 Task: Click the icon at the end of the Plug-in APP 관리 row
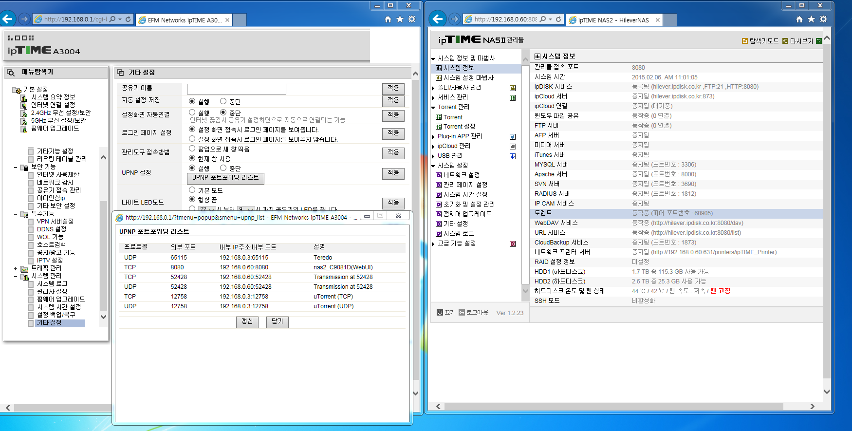pos(513,137)
